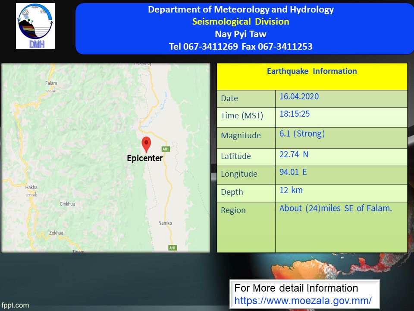414x311 pixels.
Task: Select the time value 18:15:25
Action: (295, 114)
